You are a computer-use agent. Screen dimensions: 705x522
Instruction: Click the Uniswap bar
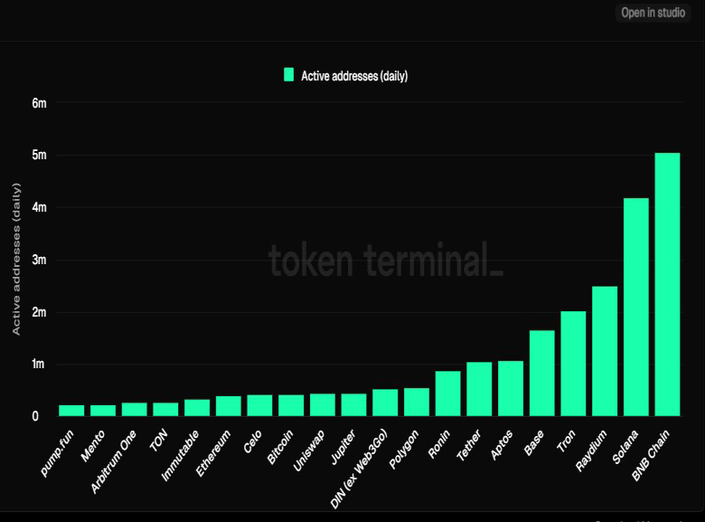pyautogui.click(x=323, y=404)
